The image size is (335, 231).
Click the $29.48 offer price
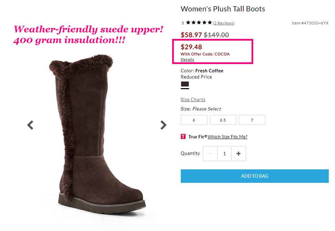point(191,47)
